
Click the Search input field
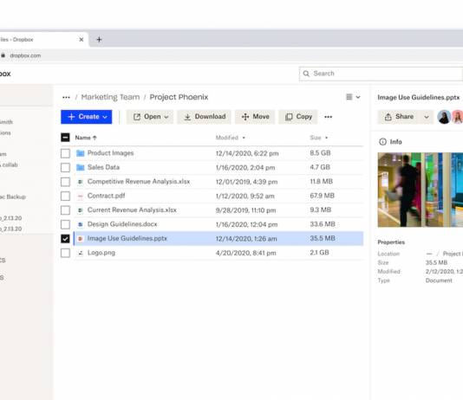click(381, 74)
